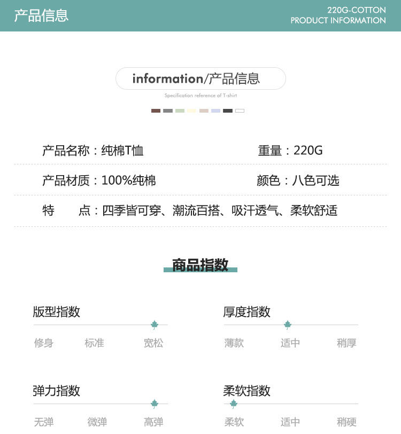Viewport: 401px width, 434px height.
Task: Select 稍厚 on the thickness scale
Action: (x=346, y=343)
